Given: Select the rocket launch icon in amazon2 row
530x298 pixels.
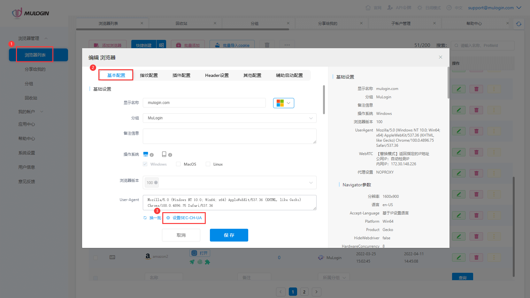Looking at the screenshot, I should click(x=192, y=262).
